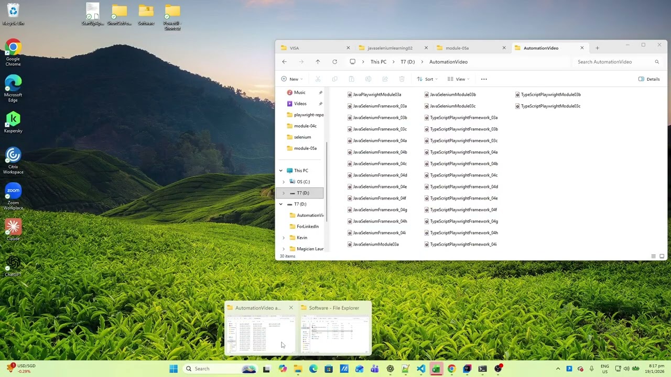Open Windows Terminal from taskbar
Screen dimensions: 671x377
point(482,369)
